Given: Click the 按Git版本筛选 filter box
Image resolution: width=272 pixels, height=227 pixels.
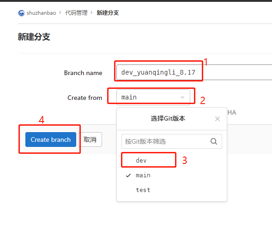Looking at the screenshot, I should click(172, 141).
